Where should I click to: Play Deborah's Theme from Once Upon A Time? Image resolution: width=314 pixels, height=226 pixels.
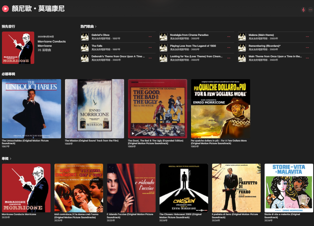(118, 56)
